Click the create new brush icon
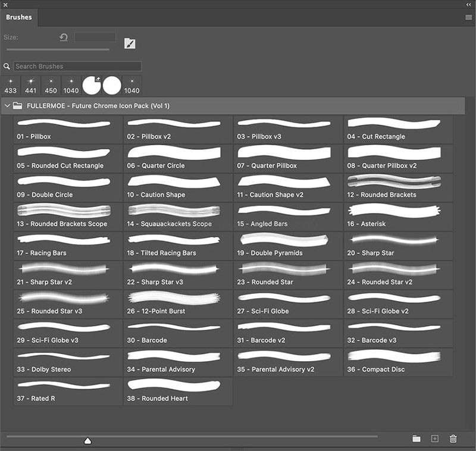This screenshot has width=476, height=451. pyautogui.click(x=434, y=439)
